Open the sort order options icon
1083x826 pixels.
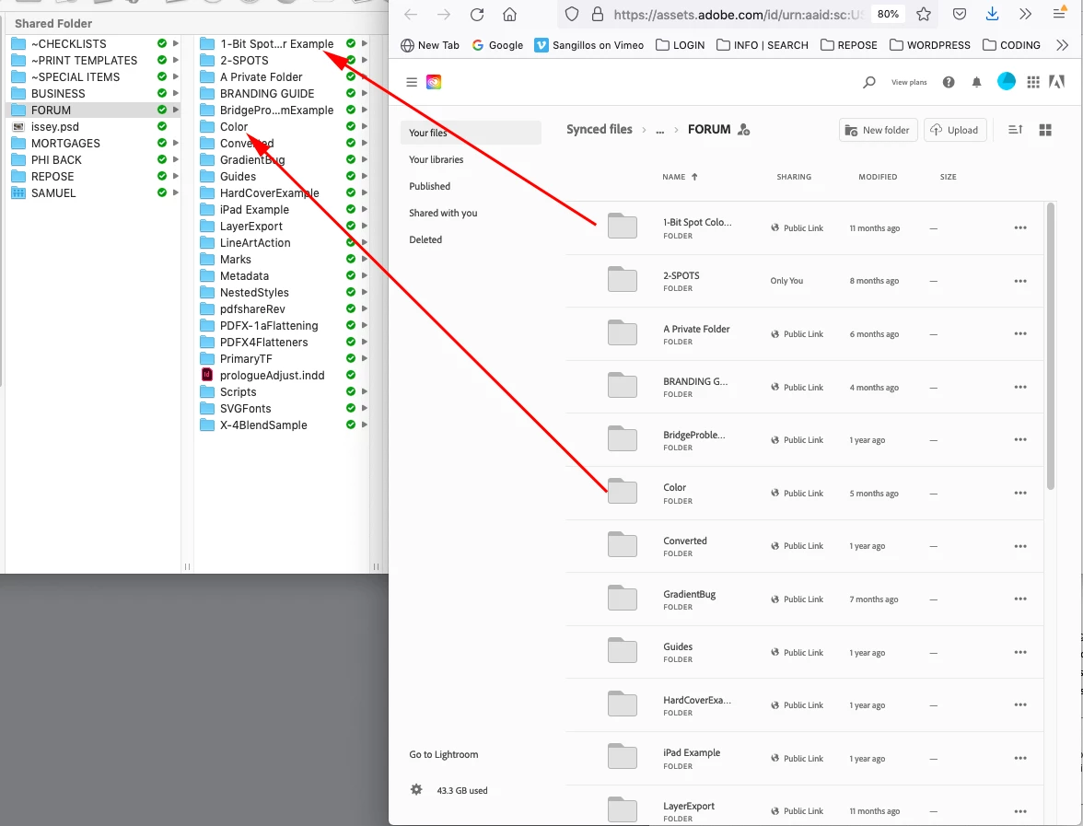click(x=1015, y=129)
